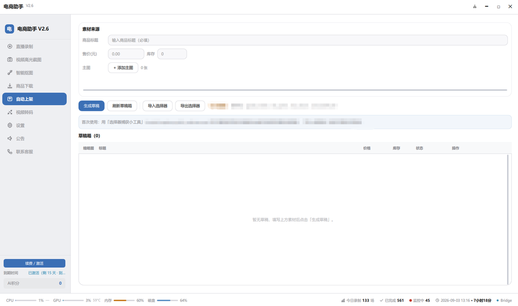This screenshot has width=518, height=306.
Task: Click the red dot by 监控中
Action: pos(411,300)
